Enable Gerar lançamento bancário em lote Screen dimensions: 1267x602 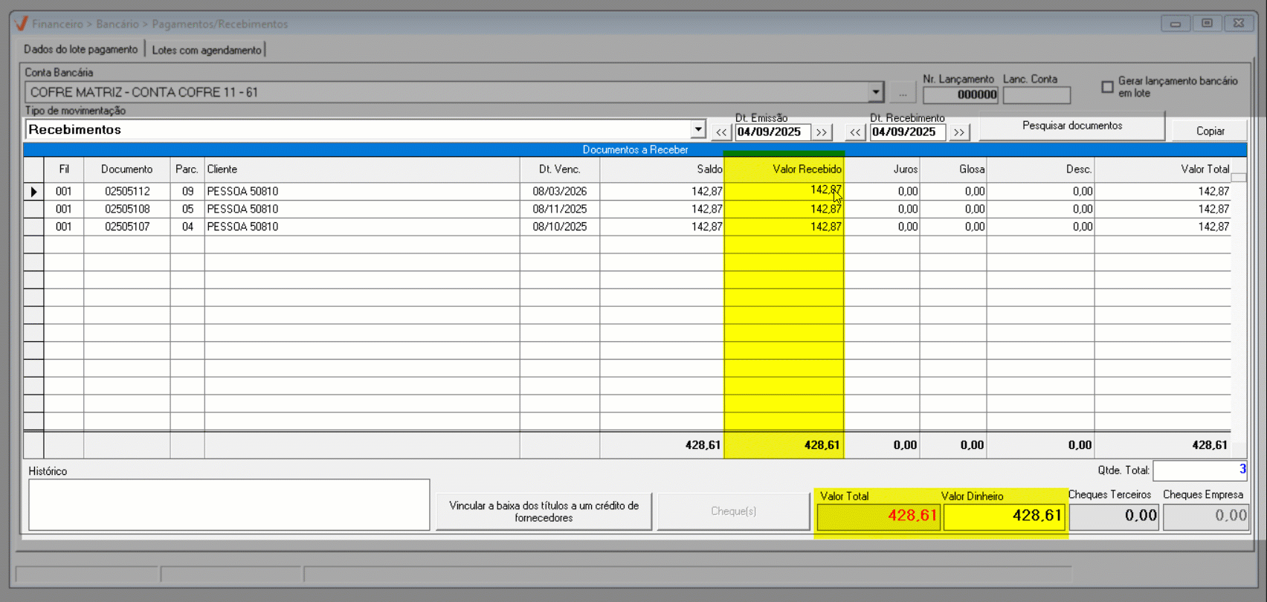(1107, 87)
